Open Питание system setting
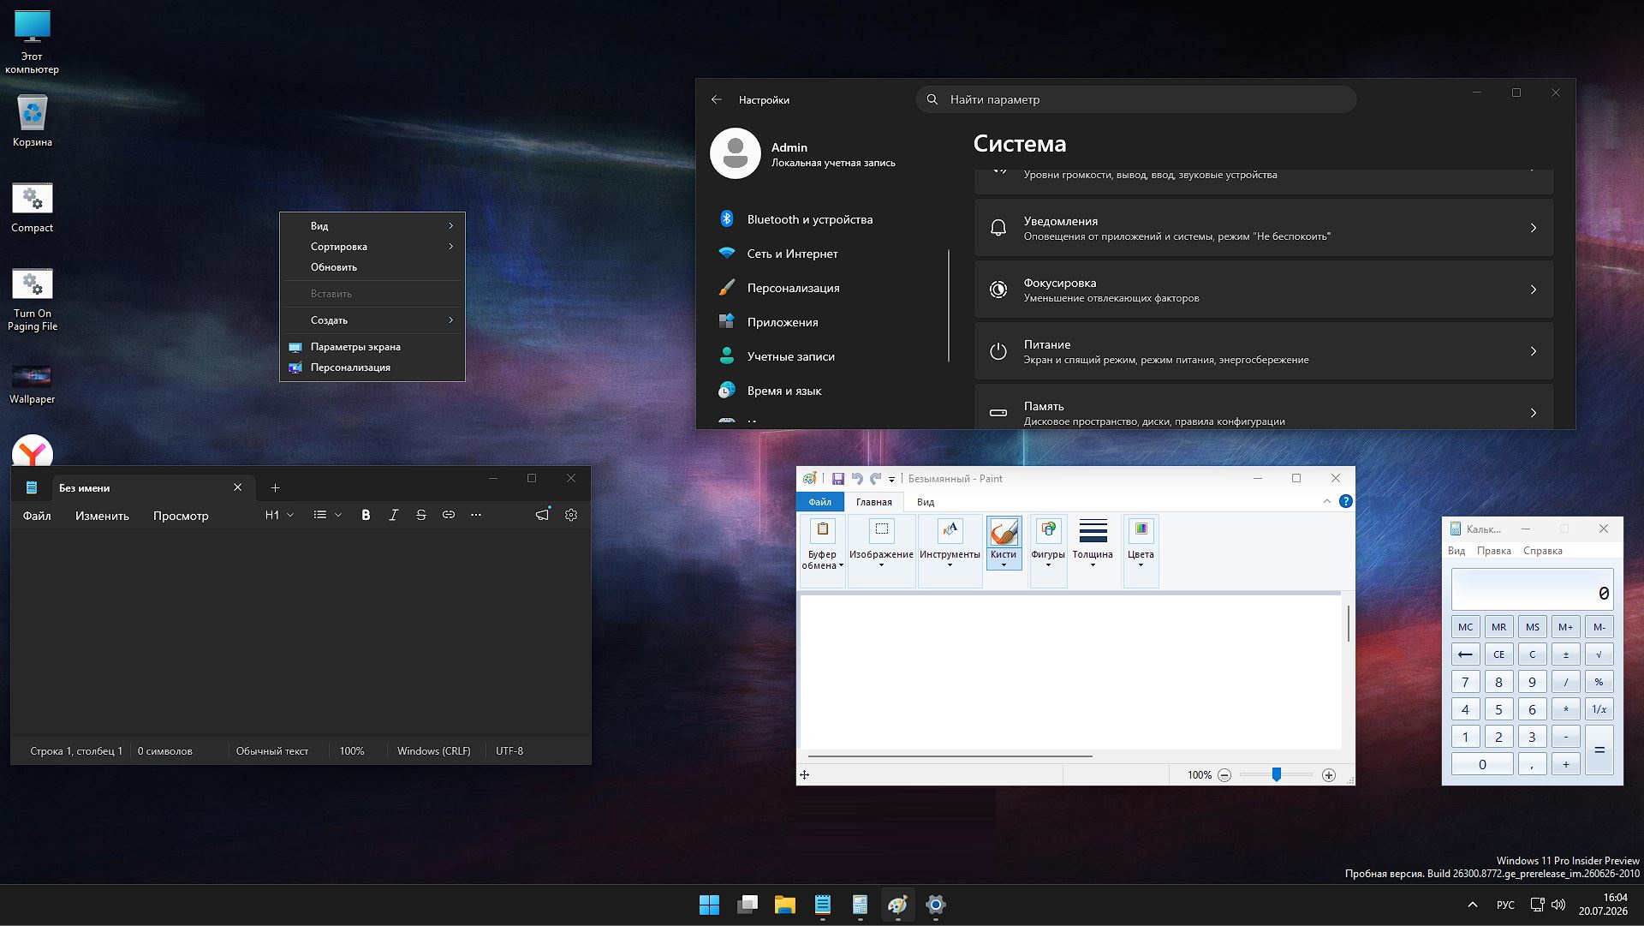 (1264, 351)
